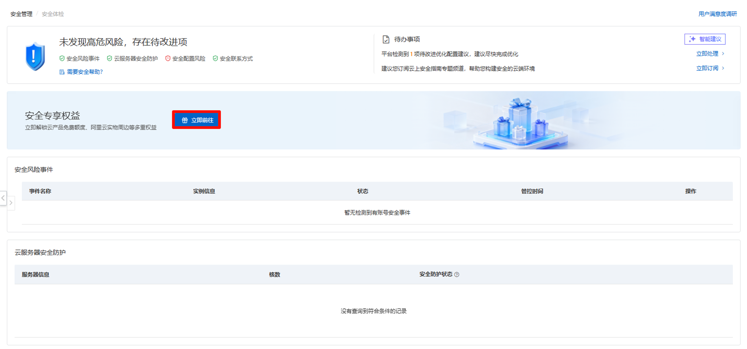This screenshot has height=349, width=747.
Task: Click the sparkle icon in 智能建议 button
Action: (x=692, y=39)
